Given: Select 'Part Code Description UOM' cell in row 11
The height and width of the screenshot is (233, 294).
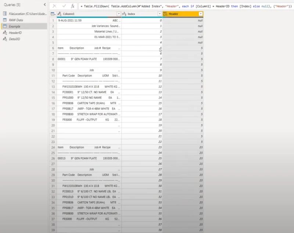Looking at the screenshot, I should click(x=89, y=76).
